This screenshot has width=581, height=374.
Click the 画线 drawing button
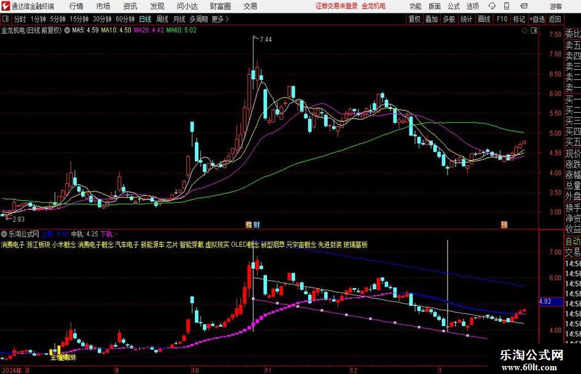(484, 19)
